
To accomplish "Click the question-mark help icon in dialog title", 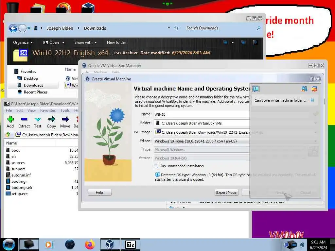I will [312, 79].
